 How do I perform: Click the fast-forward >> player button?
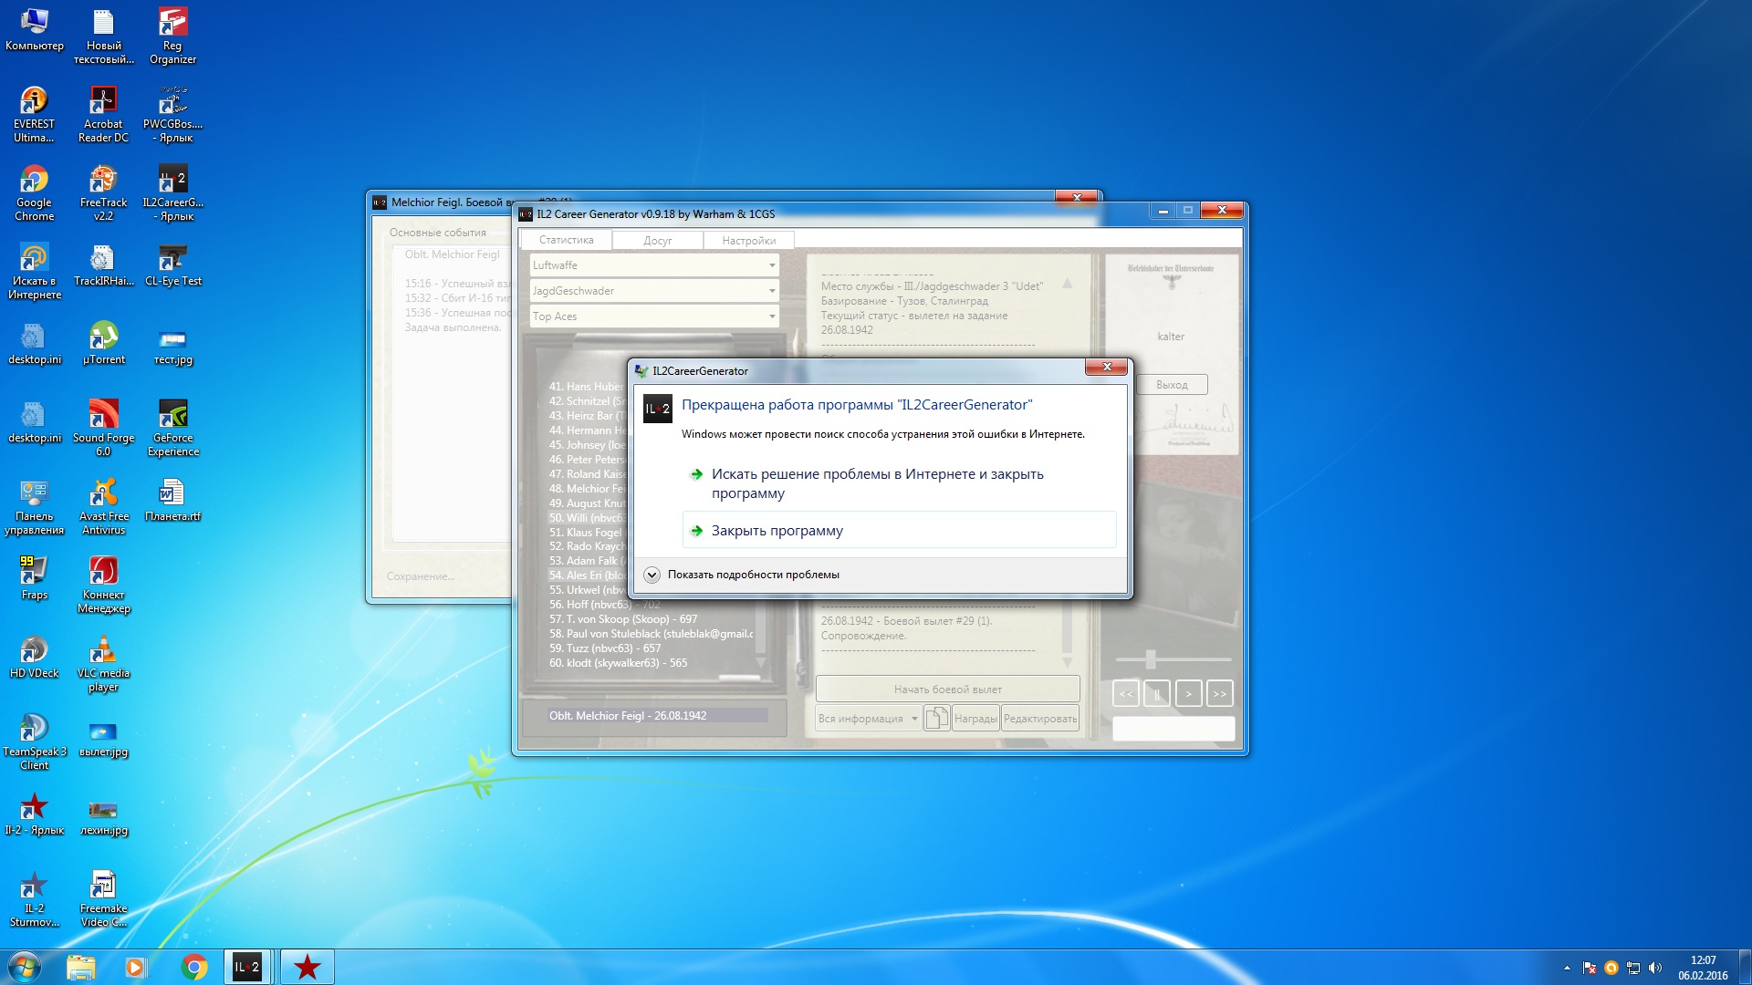pos(1219,694)
